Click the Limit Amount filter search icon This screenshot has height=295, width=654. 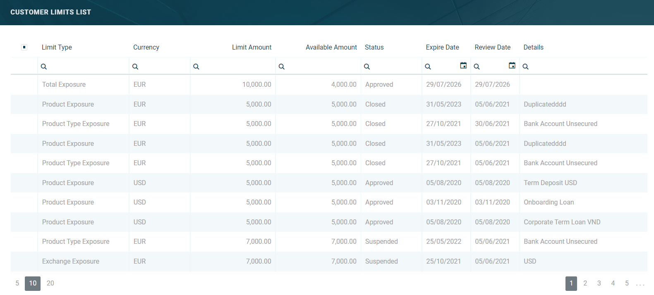point(196,67)
